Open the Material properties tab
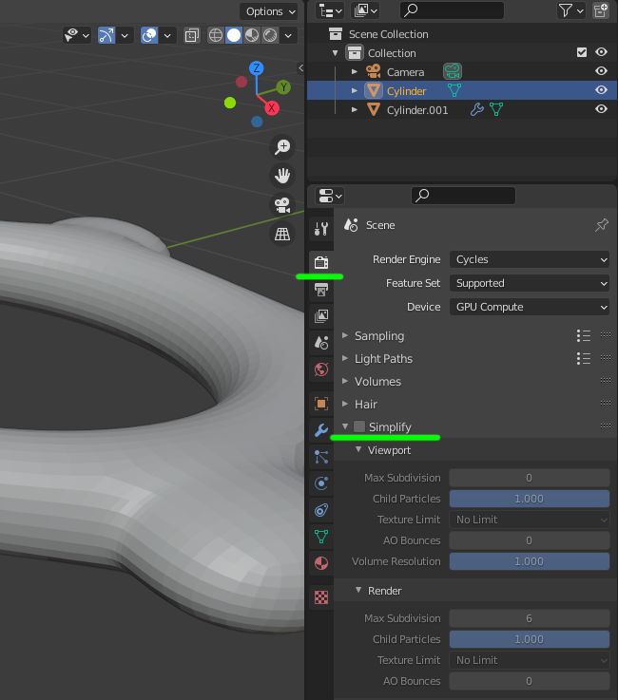The width and height of the screenshot is (618, 700). pos(321,563)
